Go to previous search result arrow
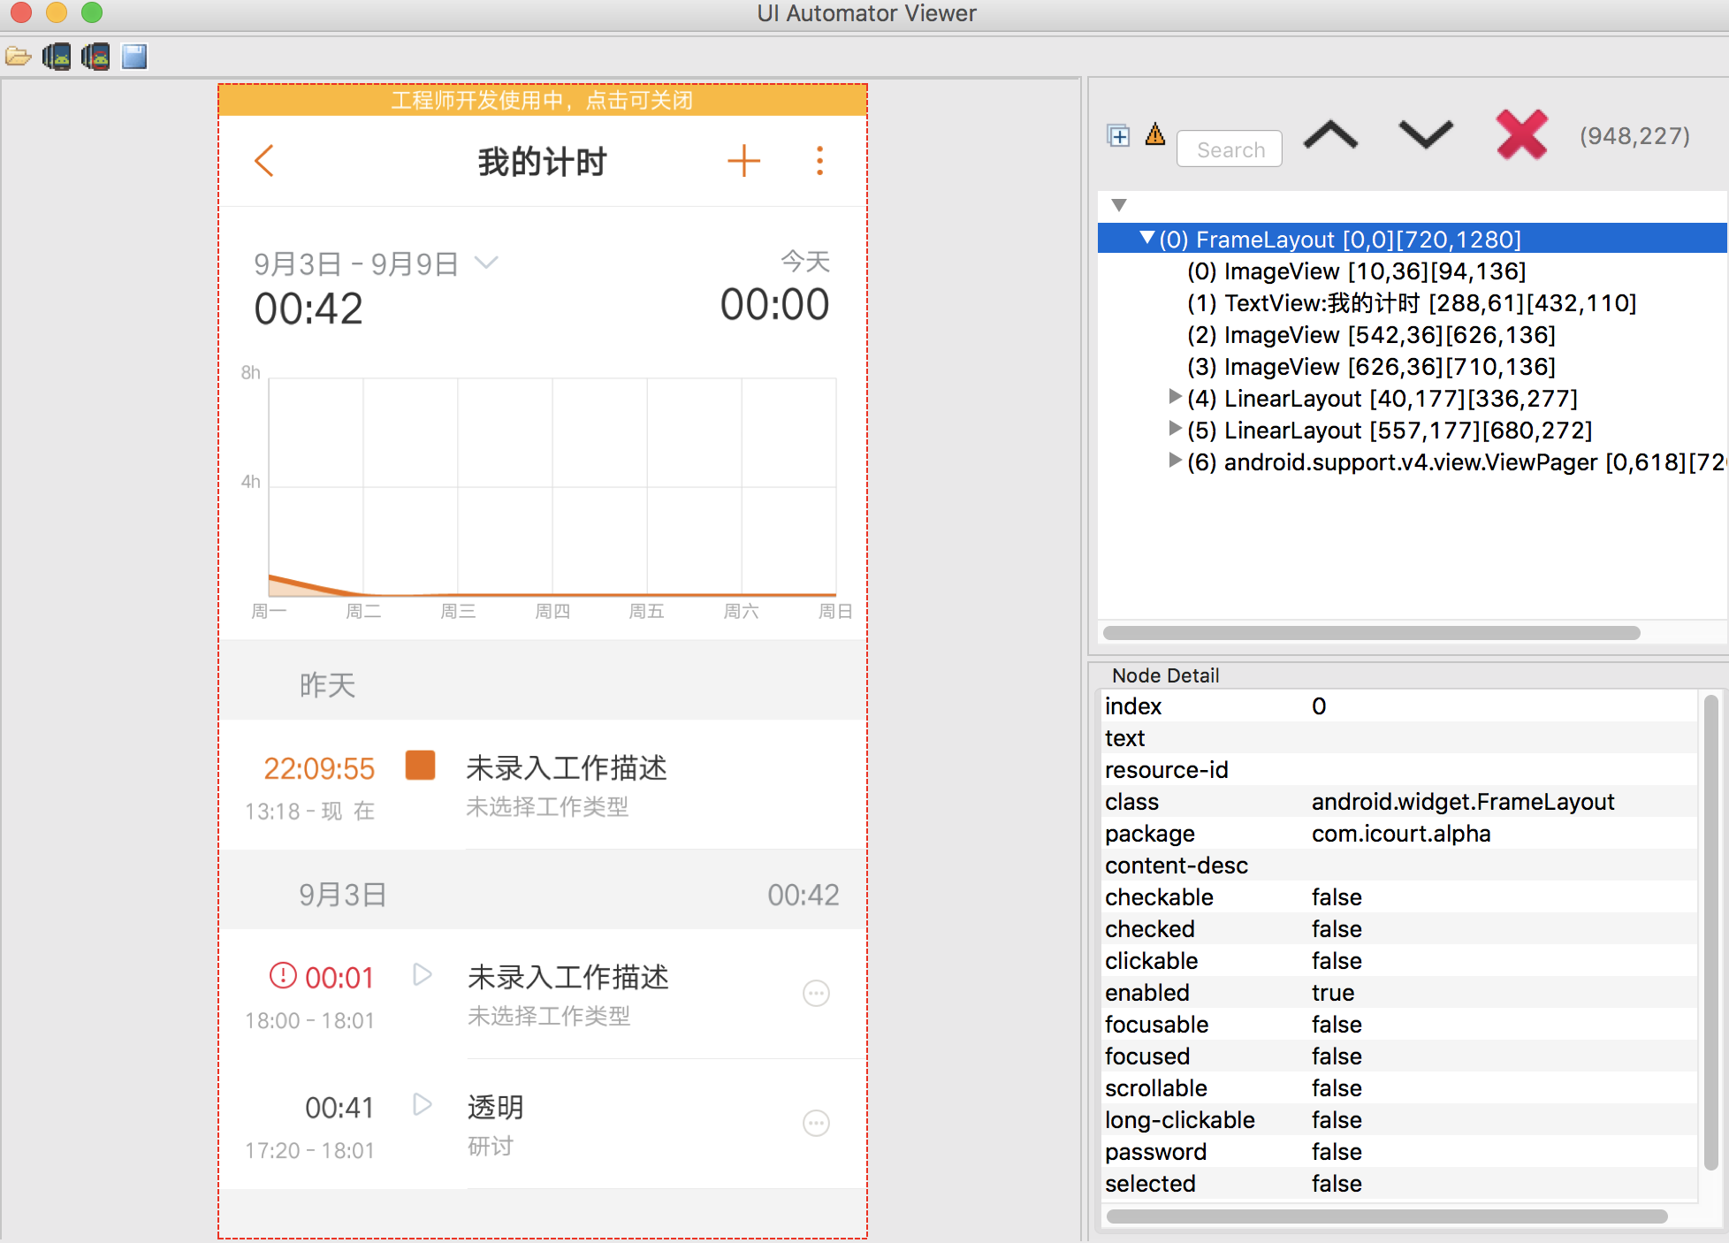Viewport: 1729px width, 1243px height. coord(1330,136)
